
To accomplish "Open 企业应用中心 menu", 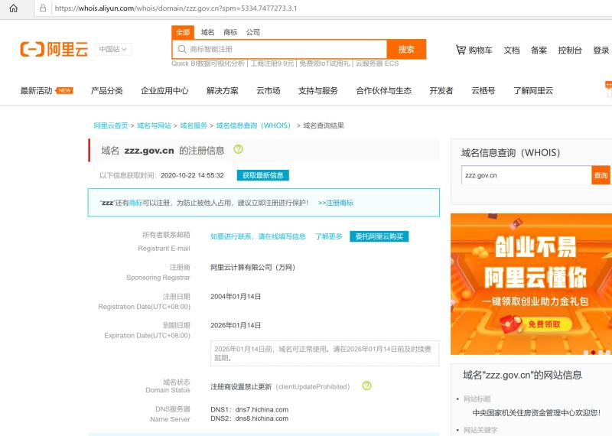I will coord(164,90).
